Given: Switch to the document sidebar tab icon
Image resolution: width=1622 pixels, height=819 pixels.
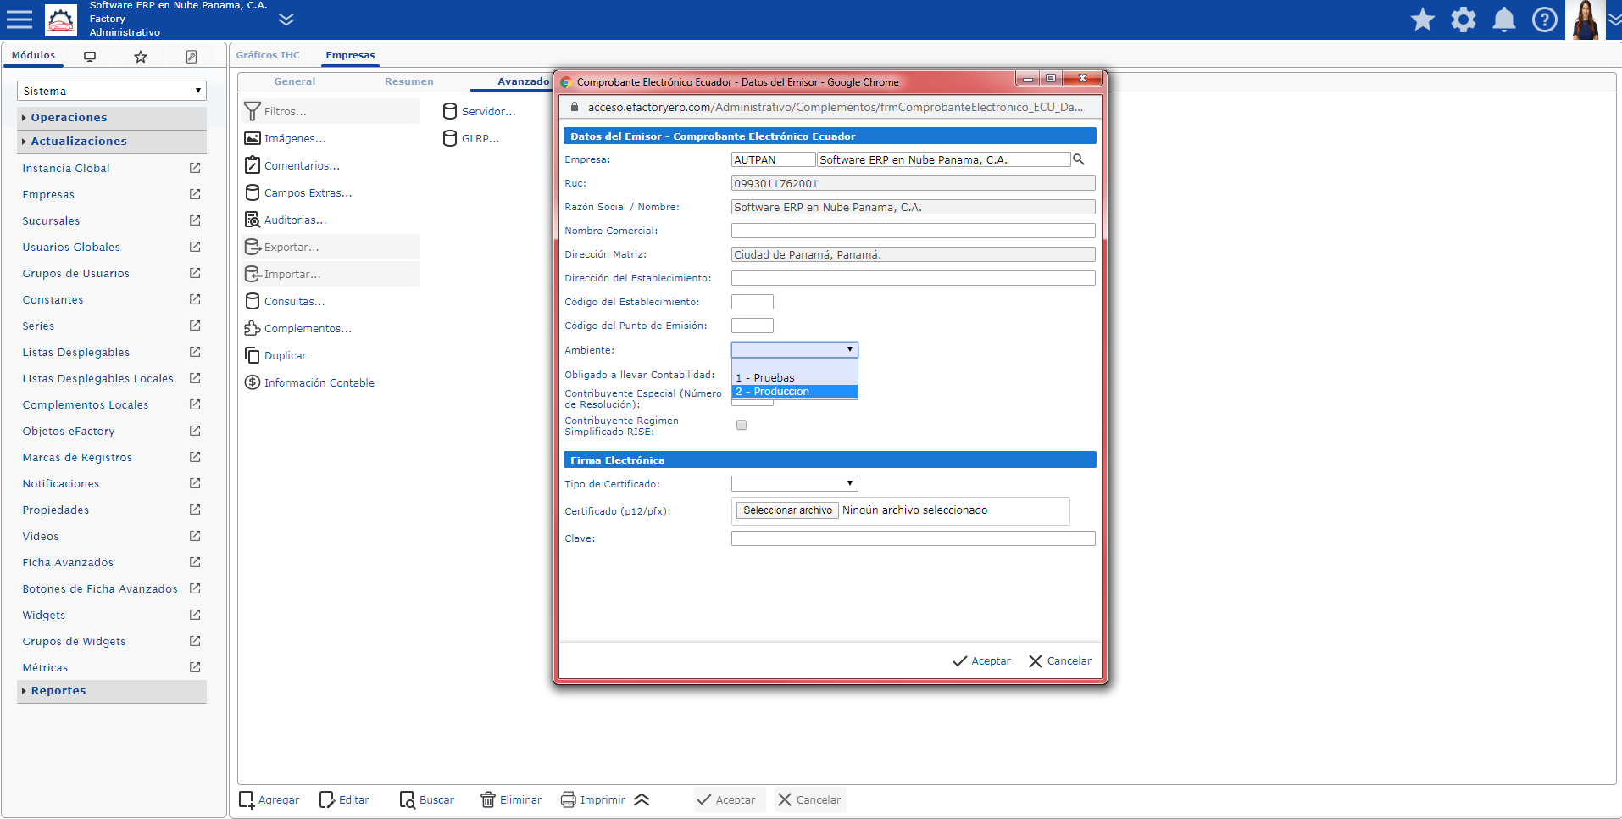Looking at the screenshot, I should tap(192, 56).
